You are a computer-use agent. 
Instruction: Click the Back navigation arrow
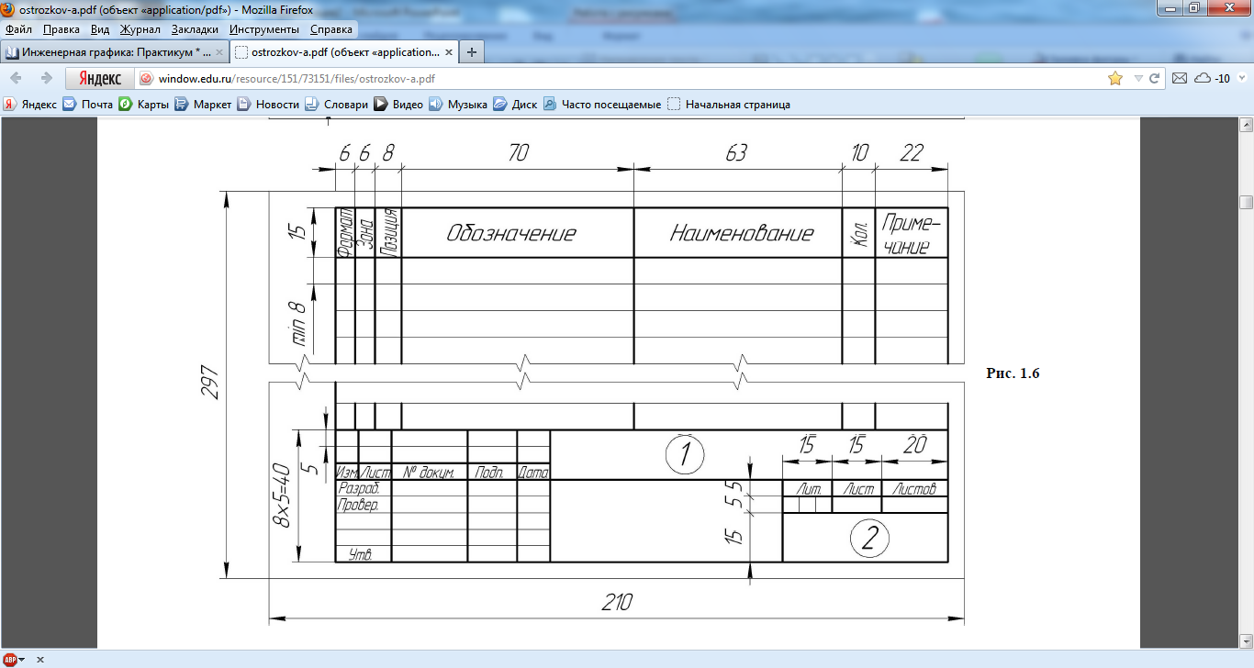(17, 78)
